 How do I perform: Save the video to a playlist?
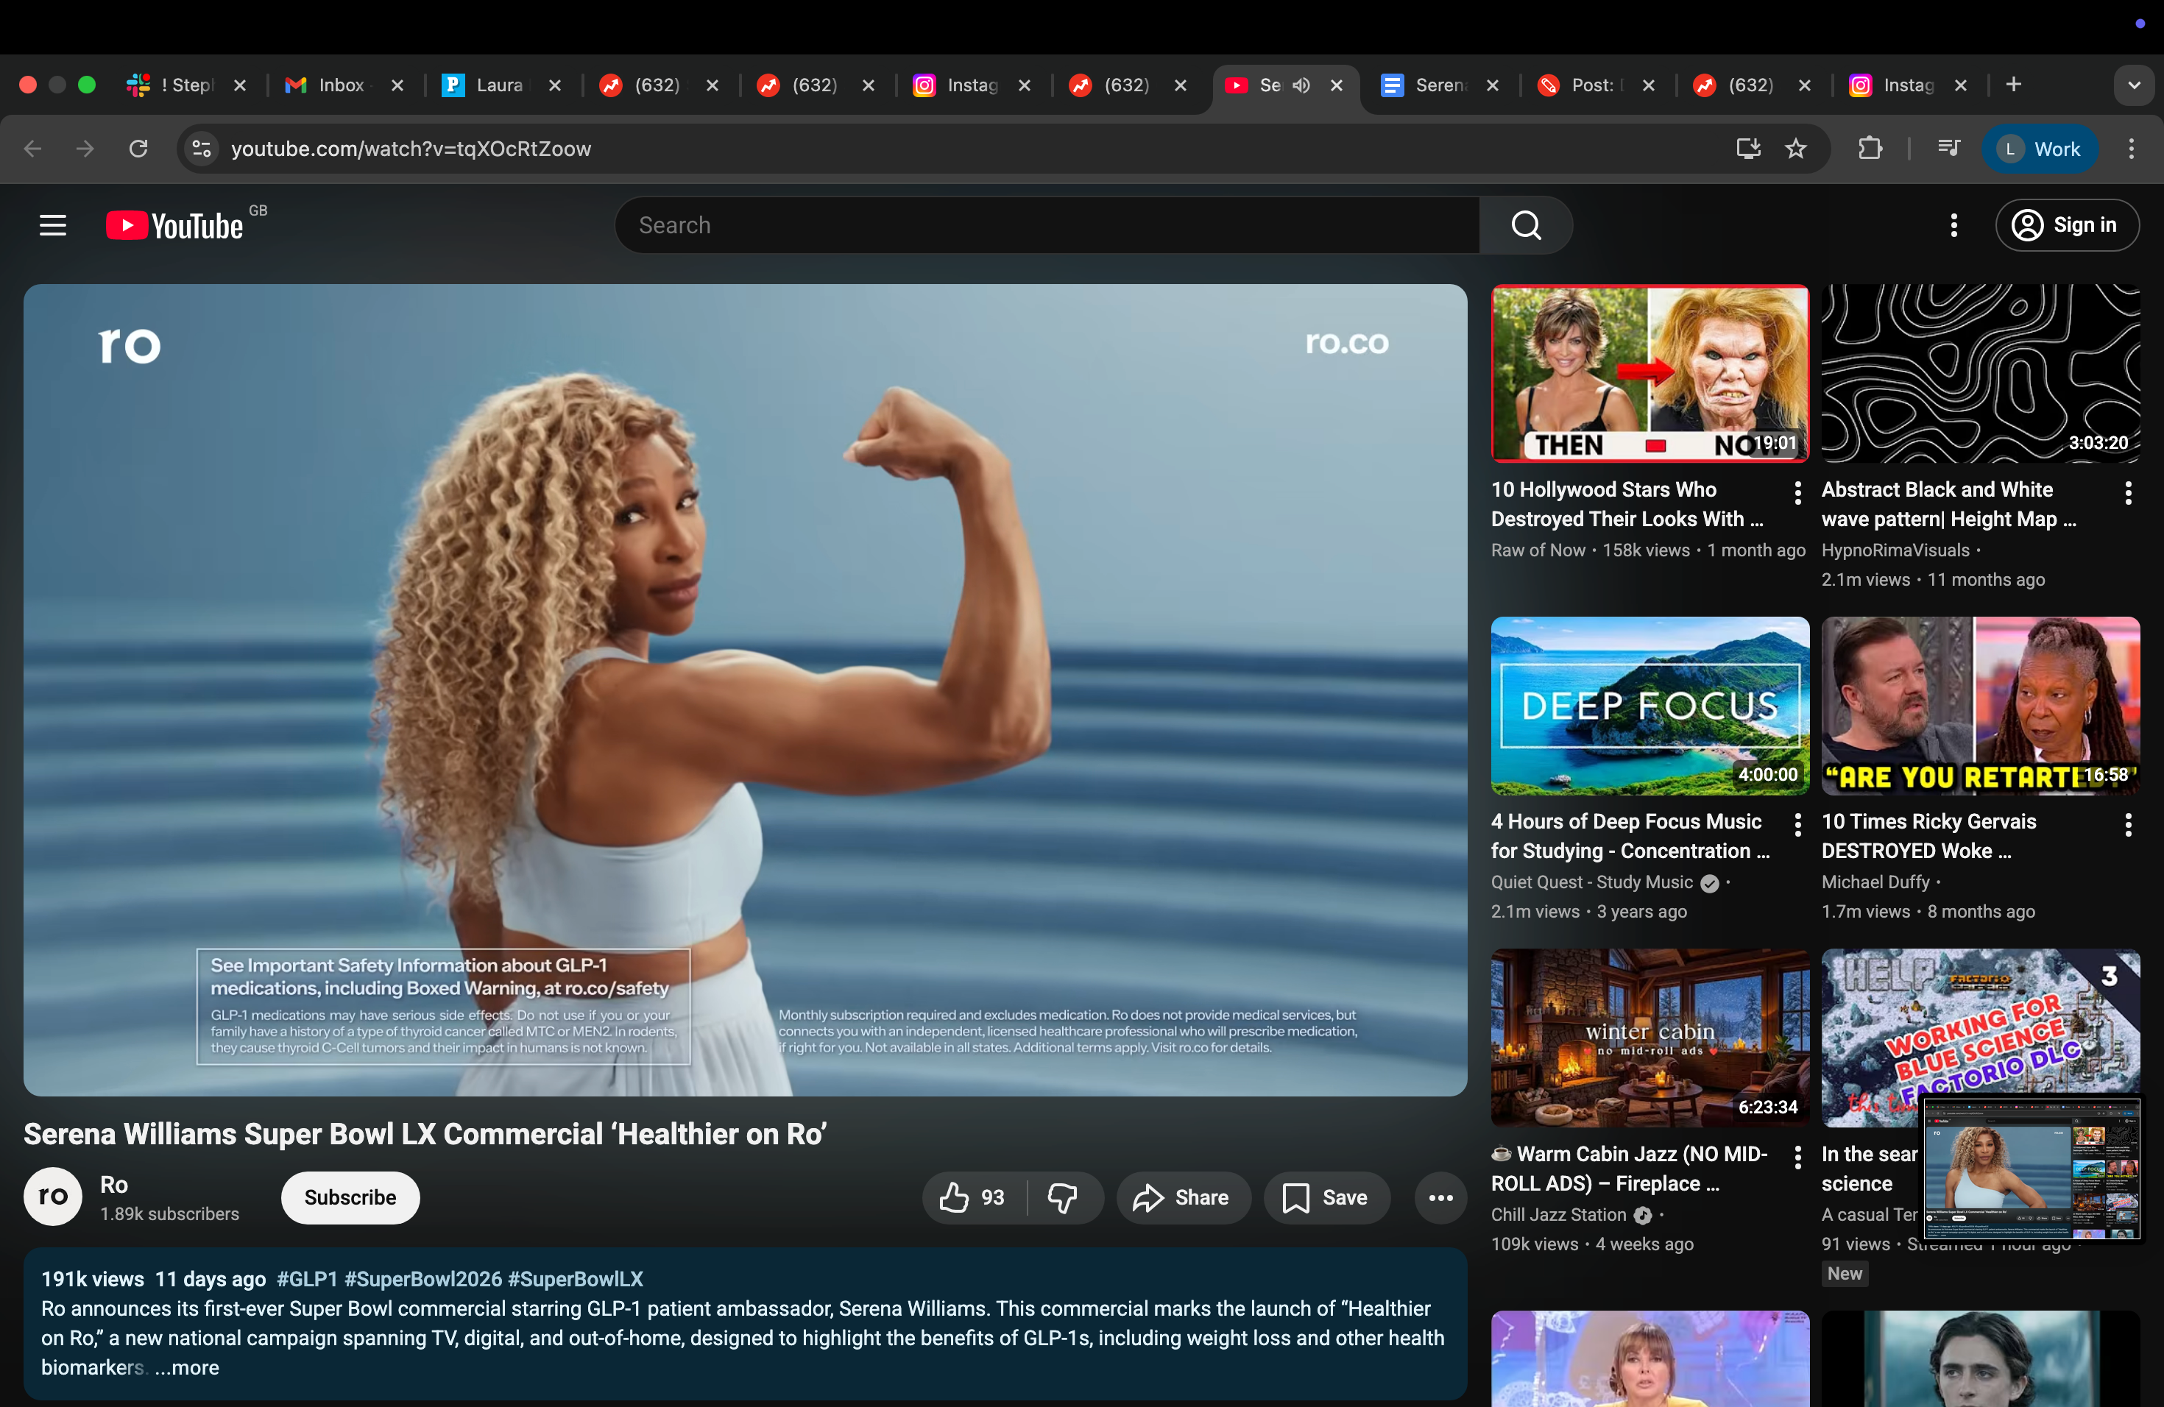pos(1326,1198)
